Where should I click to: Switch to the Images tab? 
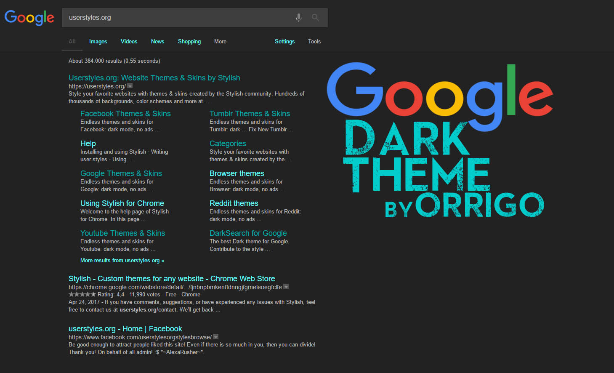(x=98, y=41)
